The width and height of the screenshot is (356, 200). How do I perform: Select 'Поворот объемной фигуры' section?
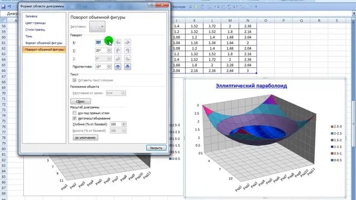[x=44, y=49]
